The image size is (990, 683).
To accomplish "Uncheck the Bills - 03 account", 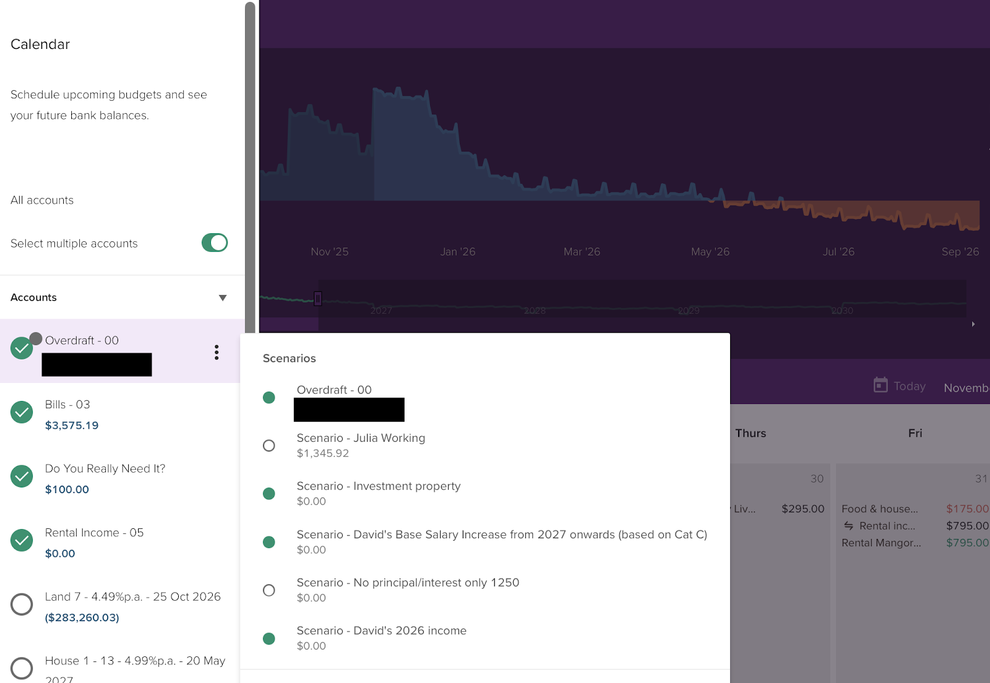I will coord(22,412).
